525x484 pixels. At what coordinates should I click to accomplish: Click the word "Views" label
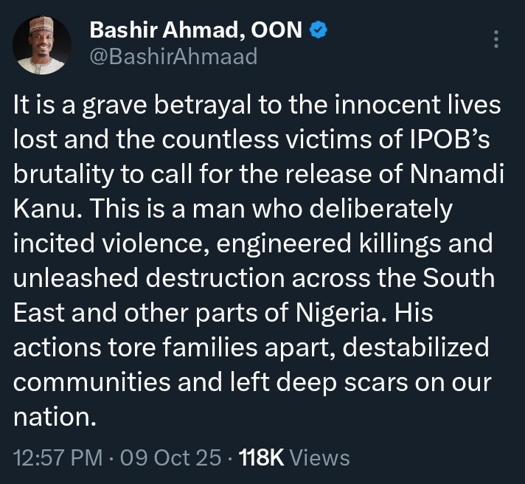point(320,457)
